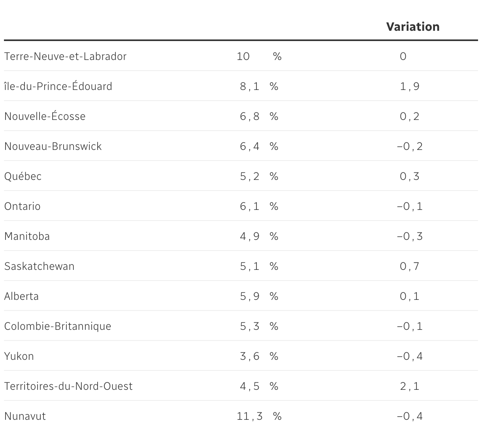The height and width of the screenshot is (434, 482).
Task: Click the Saskatchewan province name
Action: click(x=39, y=266)
